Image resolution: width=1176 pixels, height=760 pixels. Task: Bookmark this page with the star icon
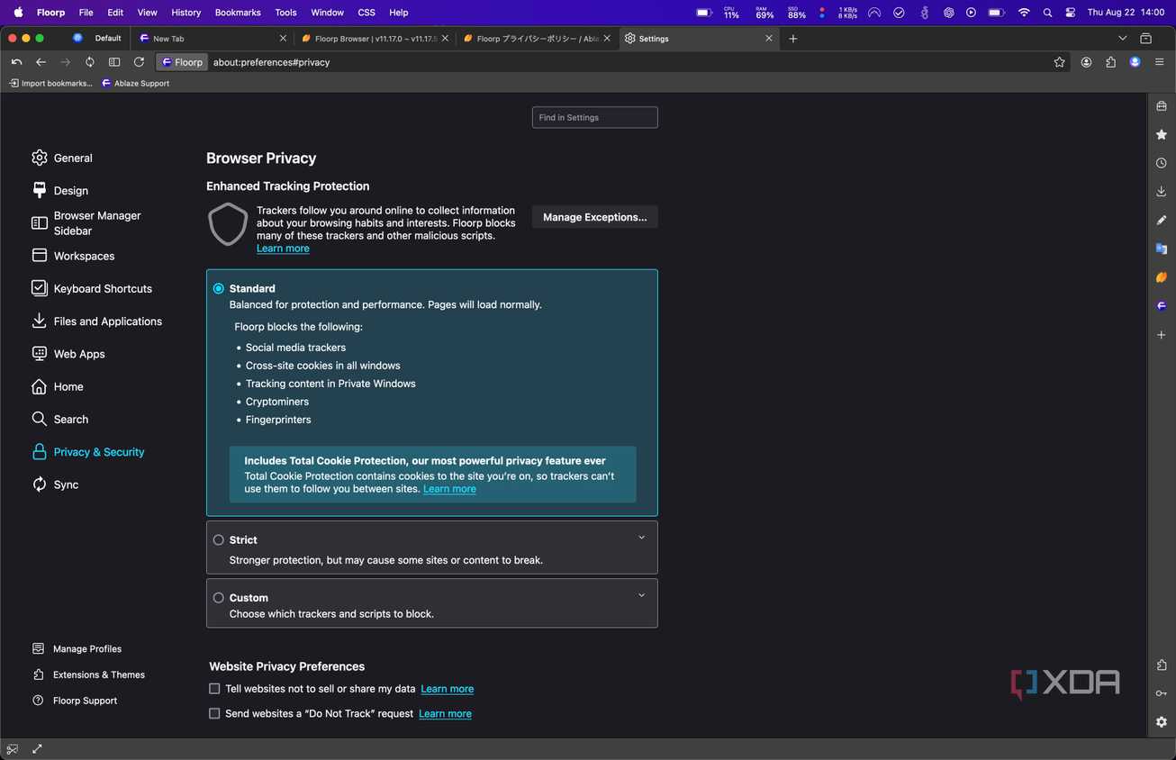coord(1060,62)
